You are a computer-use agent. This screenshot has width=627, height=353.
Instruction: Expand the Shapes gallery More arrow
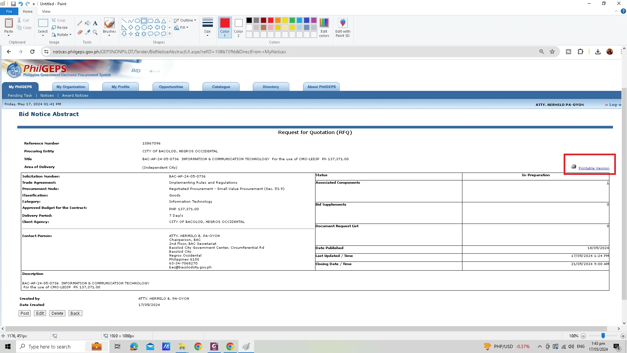click(169, 34)
